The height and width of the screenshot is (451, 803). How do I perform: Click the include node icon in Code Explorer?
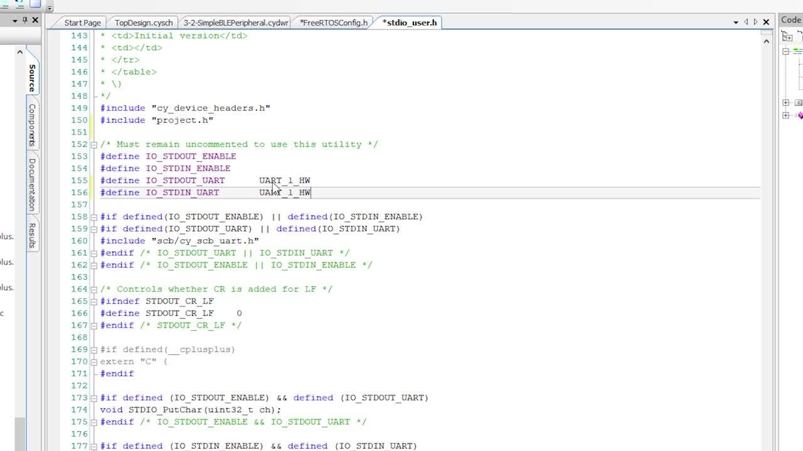pyautogui.click(x=797, y=49)
